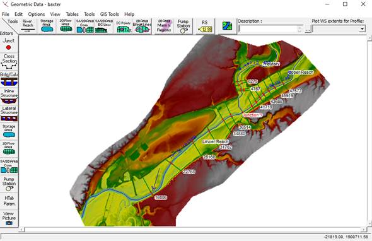The width and height of the screenshot is (372, 241).
Task: Open the Cross Section editor
Action: (9, 61)
